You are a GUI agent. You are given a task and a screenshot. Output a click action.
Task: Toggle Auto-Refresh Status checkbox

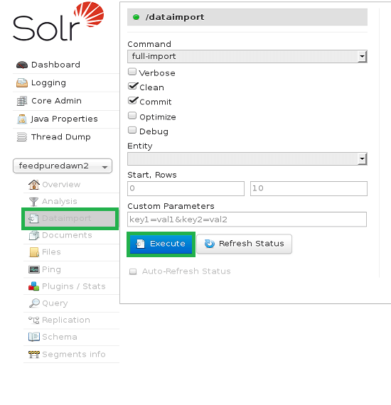133,271
